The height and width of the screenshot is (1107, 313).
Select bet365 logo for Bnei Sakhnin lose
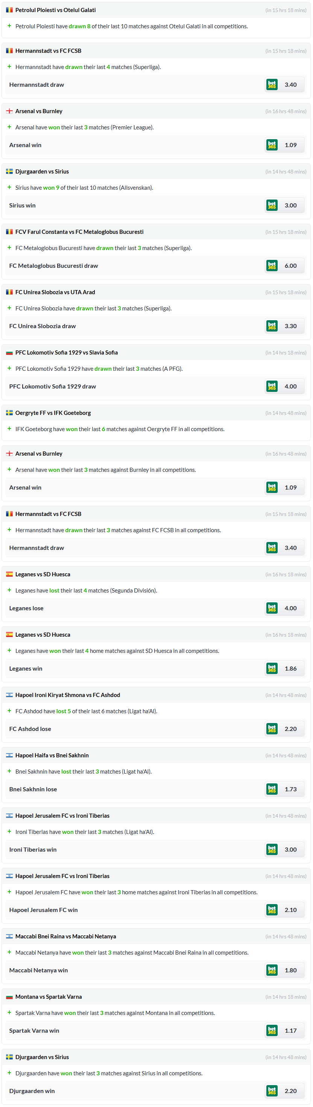click(x=272, y=789)
